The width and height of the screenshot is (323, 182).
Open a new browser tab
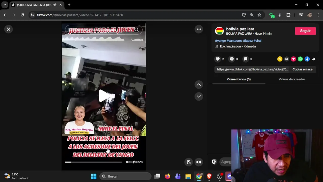(x=69, y=5)
